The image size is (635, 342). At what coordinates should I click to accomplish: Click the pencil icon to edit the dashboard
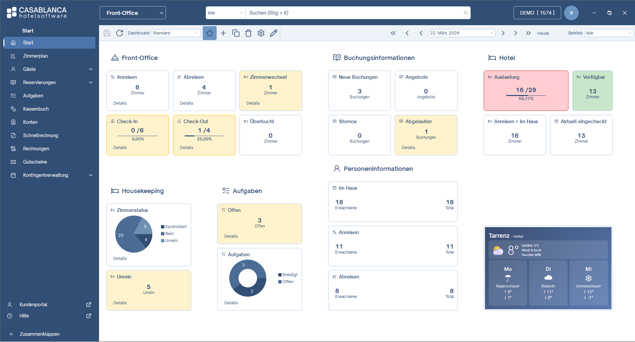point(273,33)
